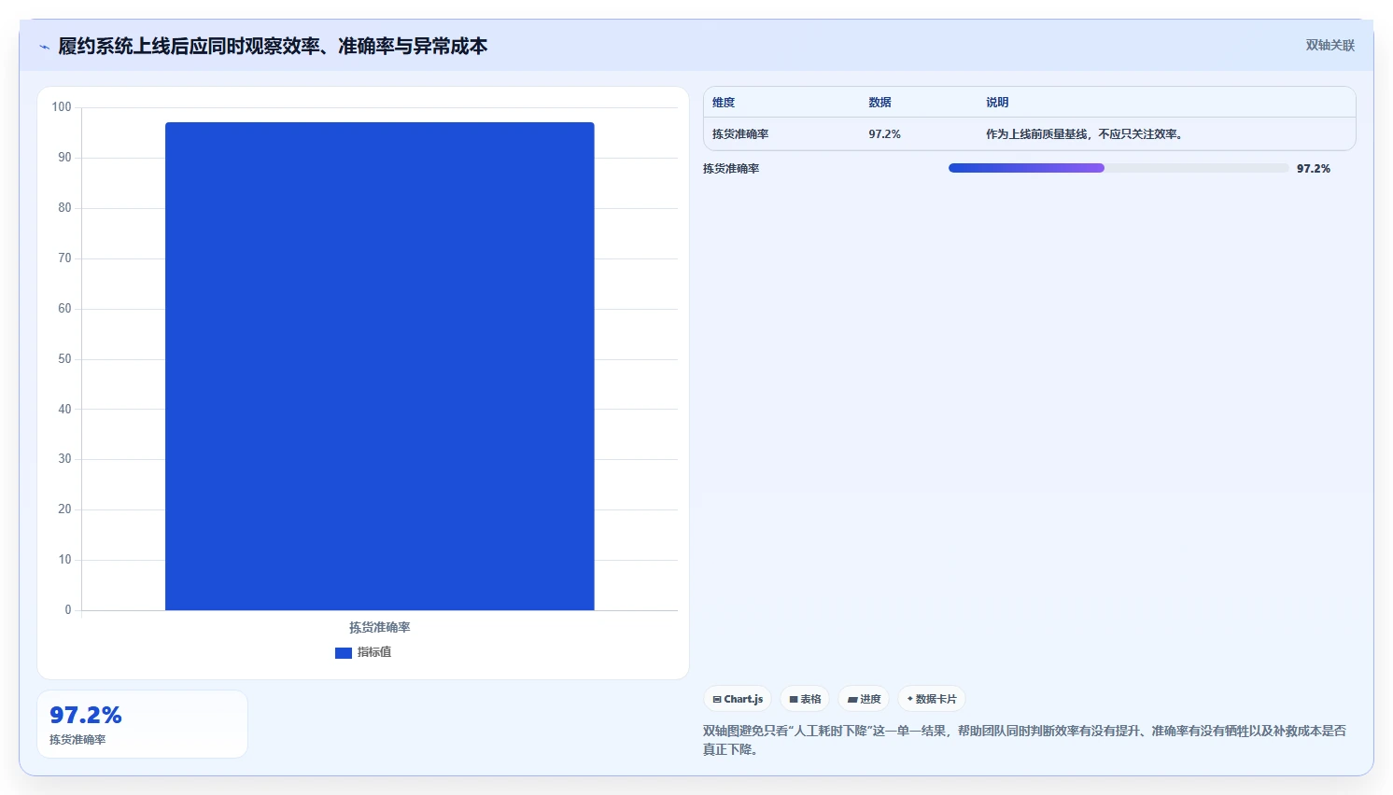Click the 表格 tag chip
The image size is (1393, 795).
click(x=805, y=699)
